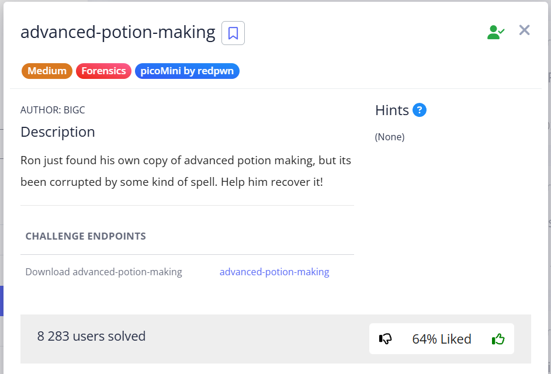Click the 64% Liked rating text
Image resolution: width=551 pixels, height=374 pixels.
point(441,339)
